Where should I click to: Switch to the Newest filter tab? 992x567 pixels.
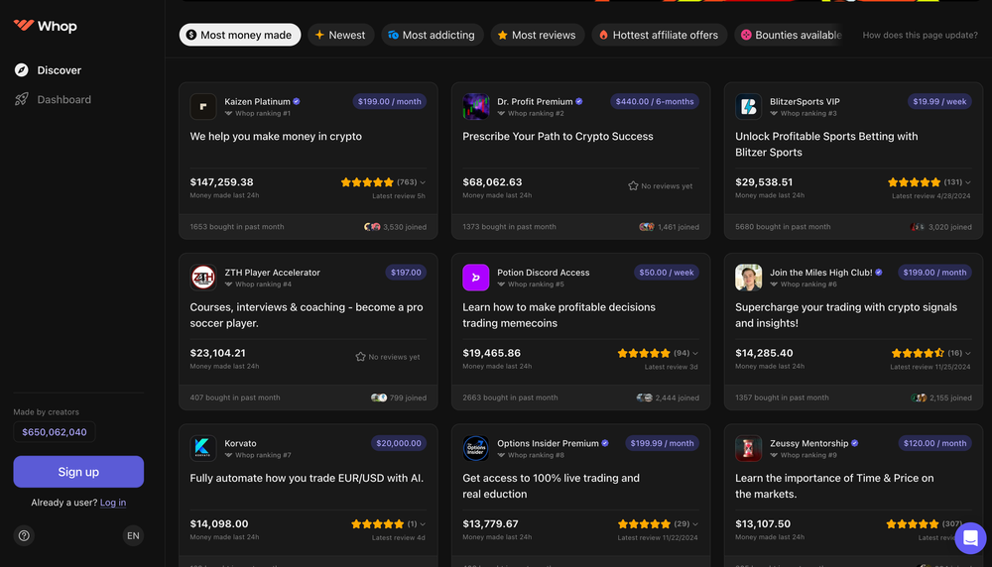point(340,35)
